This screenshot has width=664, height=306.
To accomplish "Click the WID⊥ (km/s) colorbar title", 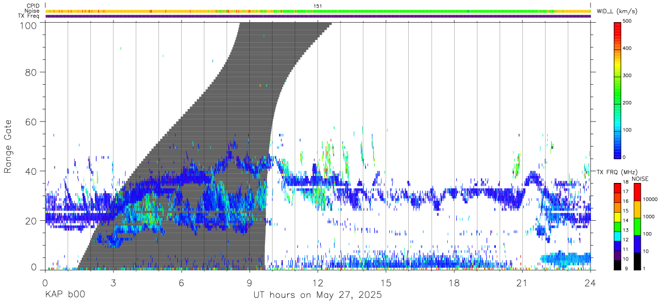I will point(616,11).
